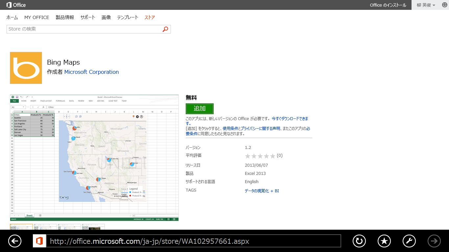Refresh the page with the reload icon
This screenshot has width=449, height=252.
point(359,241)
